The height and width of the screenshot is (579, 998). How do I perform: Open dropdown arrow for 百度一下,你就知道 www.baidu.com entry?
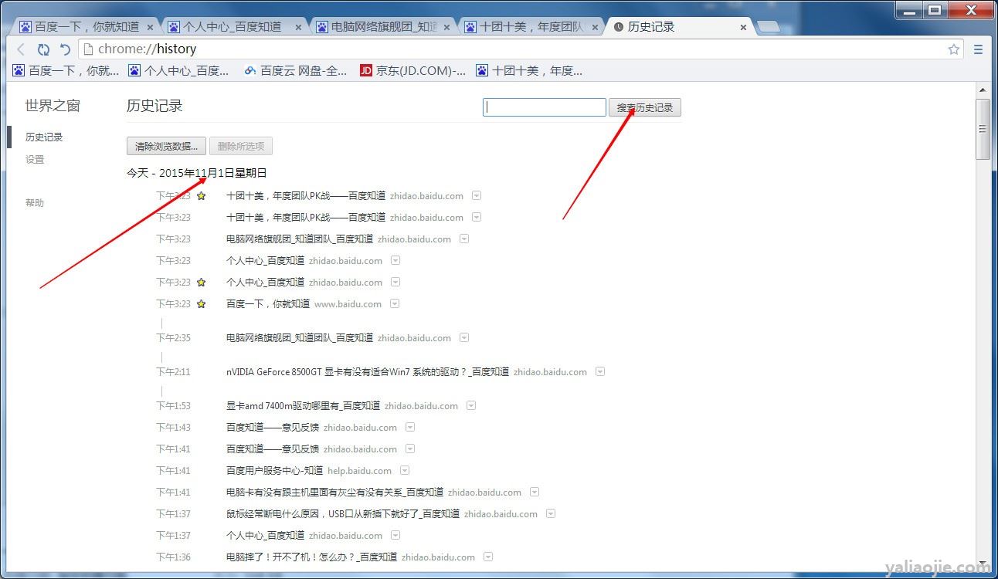point(395,303)
